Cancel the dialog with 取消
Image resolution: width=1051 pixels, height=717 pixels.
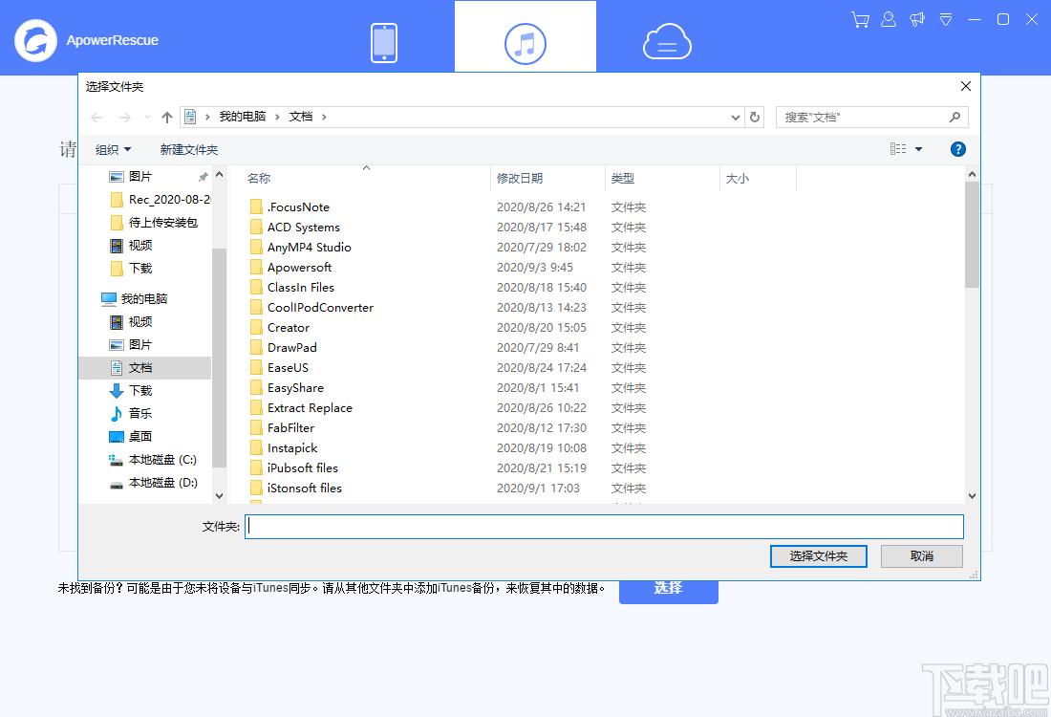coord(922,556)
